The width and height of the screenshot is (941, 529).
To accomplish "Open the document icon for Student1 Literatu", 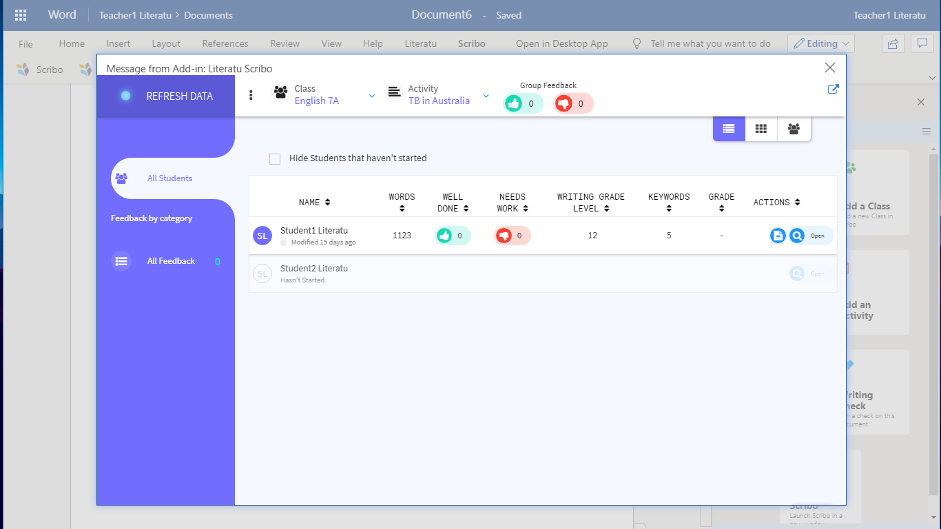I will 778,236.
